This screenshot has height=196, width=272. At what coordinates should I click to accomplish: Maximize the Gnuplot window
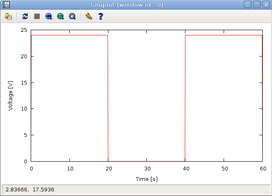click(x=257, y=5)
